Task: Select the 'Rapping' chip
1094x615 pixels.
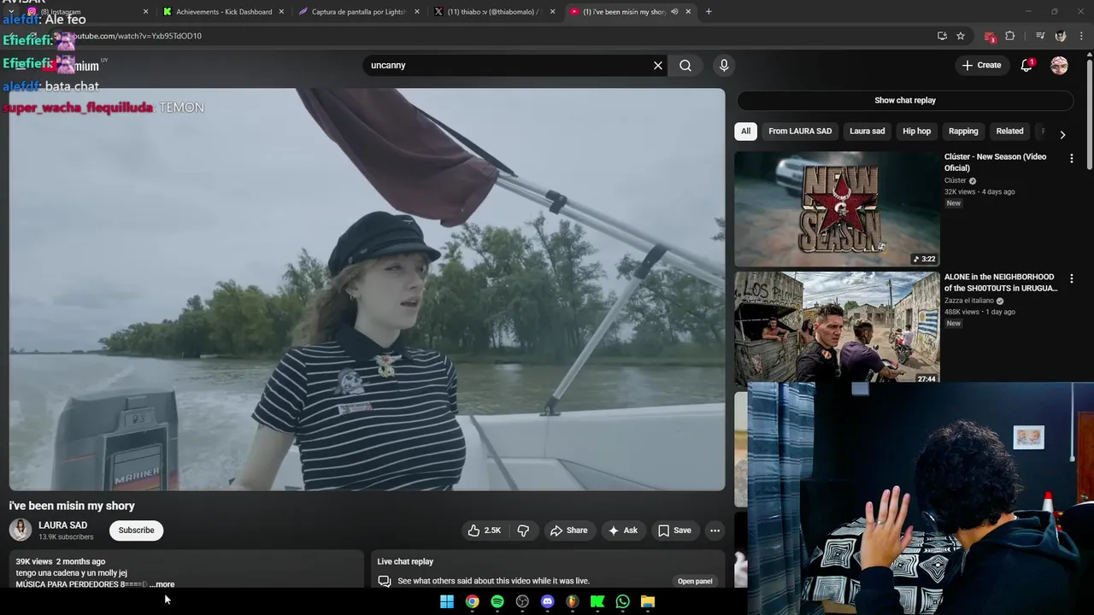Action: pos(963,131)
